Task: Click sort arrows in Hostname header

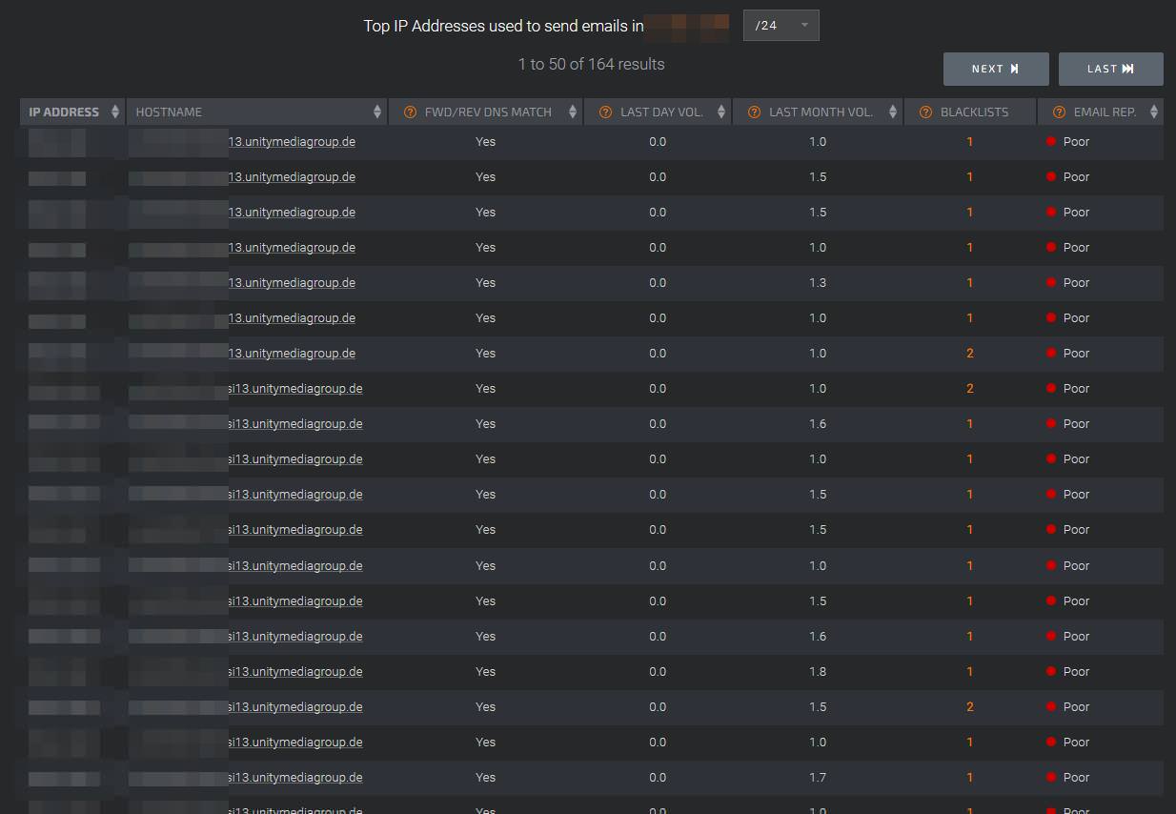Action: click(x=378, y=112)
